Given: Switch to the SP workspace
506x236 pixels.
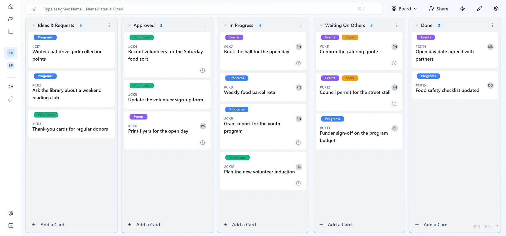Looking at the screenshot, I should (11, 65).
